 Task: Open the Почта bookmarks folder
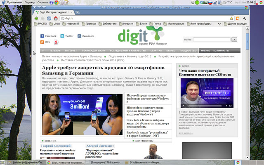tap(155, 24)
